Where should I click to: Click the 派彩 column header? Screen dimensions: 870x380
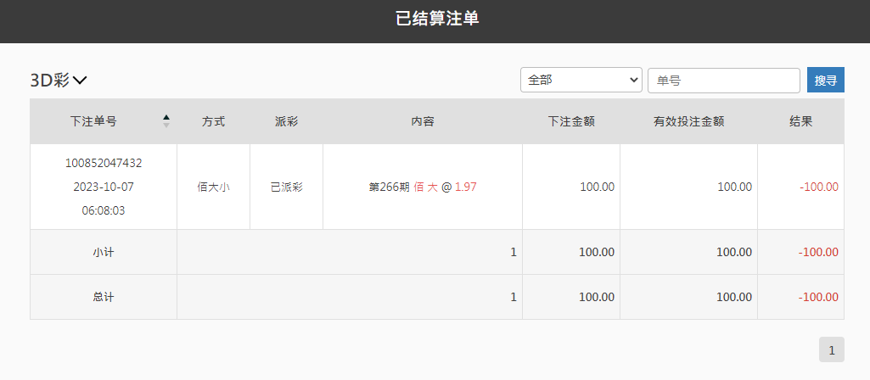pos(286,121)
